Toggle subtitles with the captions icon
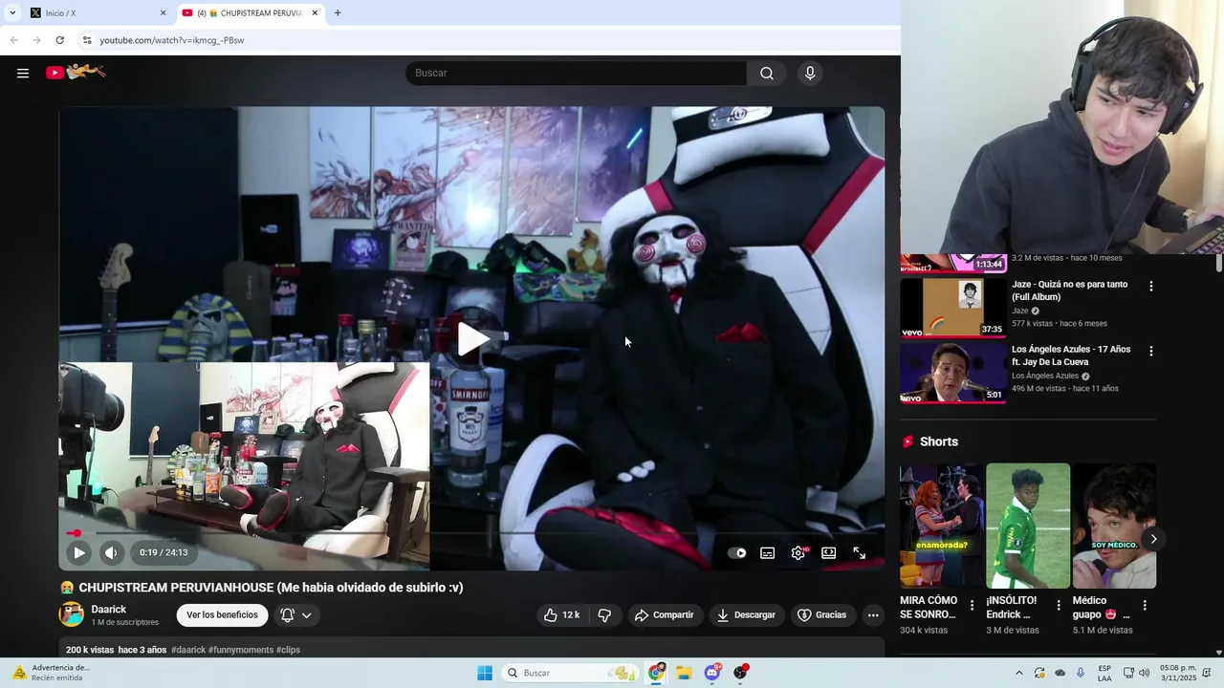The width and height of the screenshot is (1224, 688). point(767,552)
